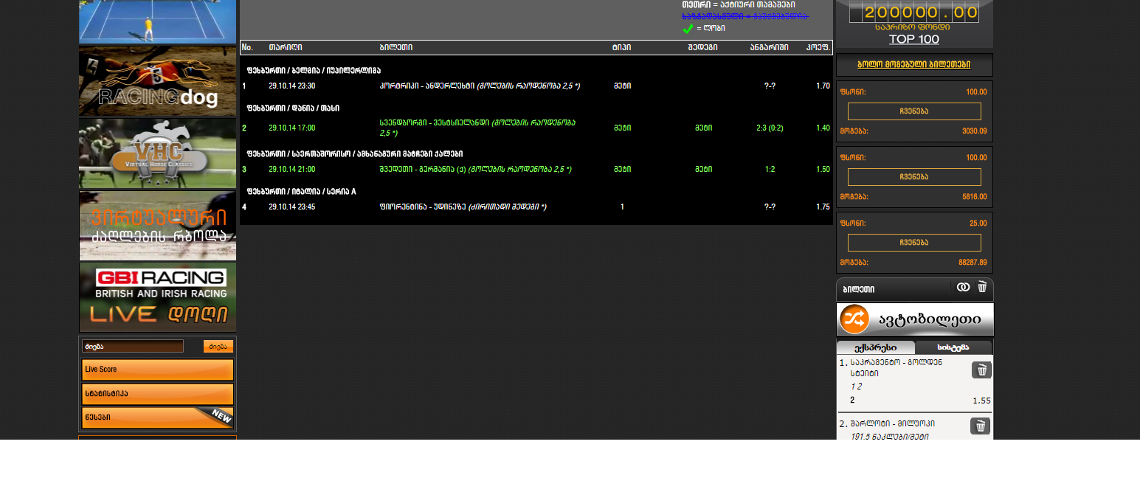Click ჩვენება for the 3030.09 winning ticket

[x=914, y=111]
